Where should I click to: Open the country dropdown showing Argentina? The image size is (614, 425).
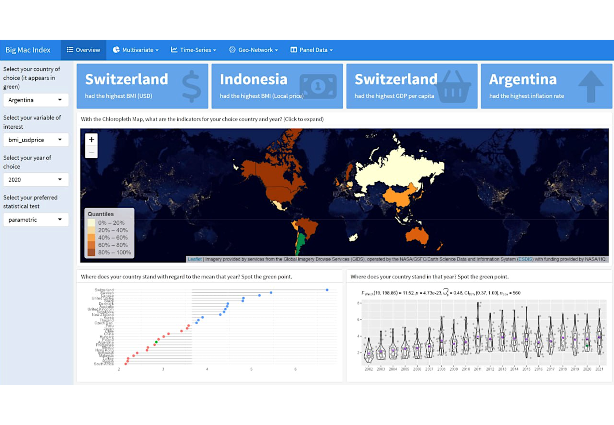tap(36, 100)
